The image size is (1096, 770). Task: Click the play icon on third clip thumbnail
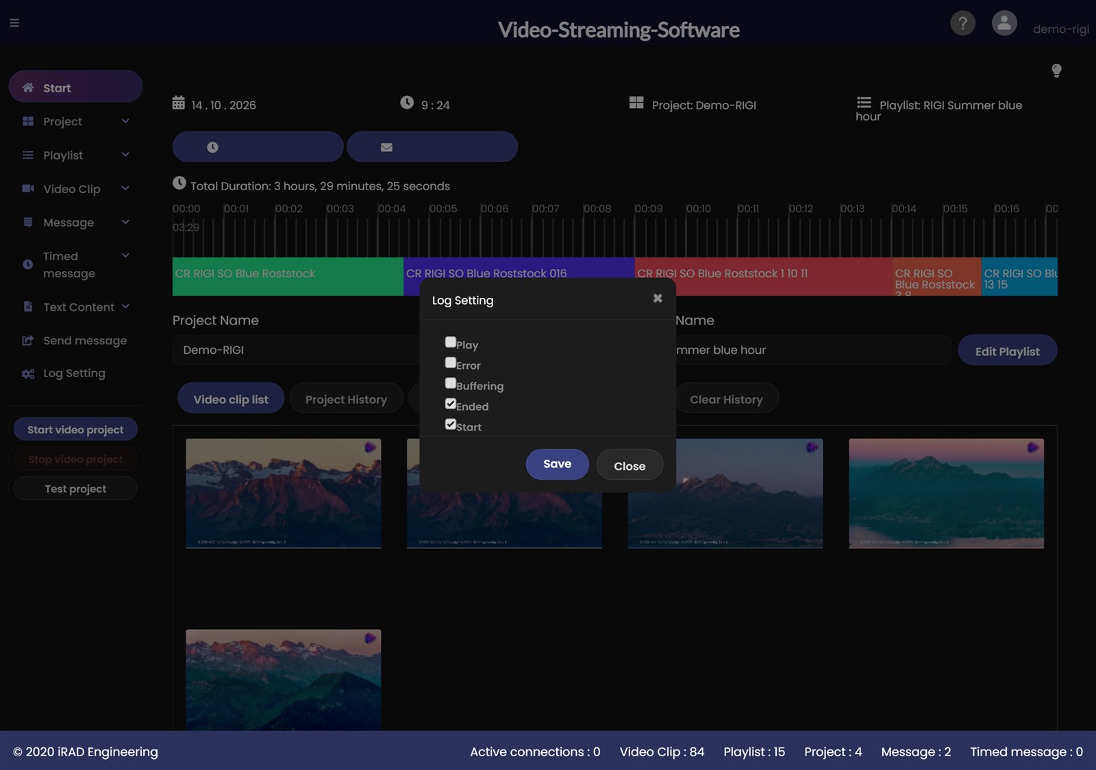812,448
